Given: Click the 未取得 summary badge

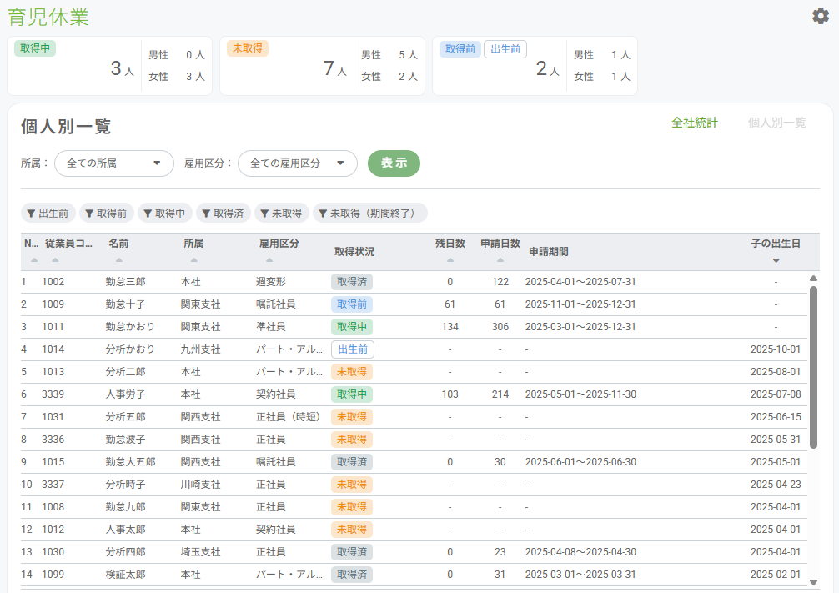Looking at the screenshot, I should click(247, 48).
